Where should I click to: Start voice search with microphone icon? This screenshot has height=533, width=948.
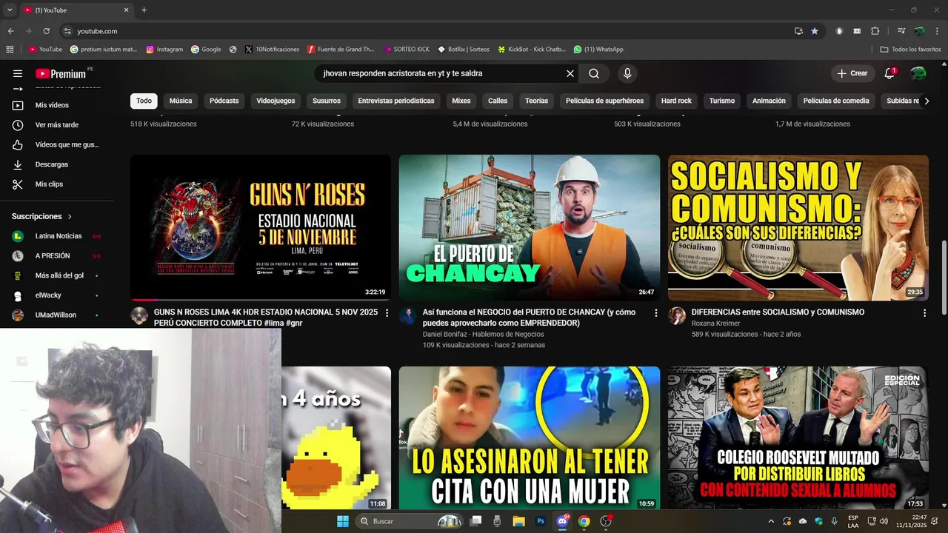tap(627, 73)
